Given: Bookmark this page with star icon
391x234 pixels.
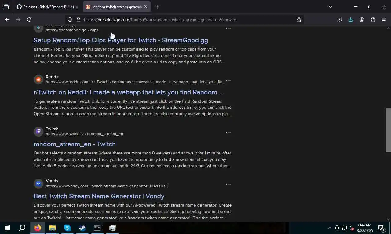Looking at the screenshot, I should 299,20.
